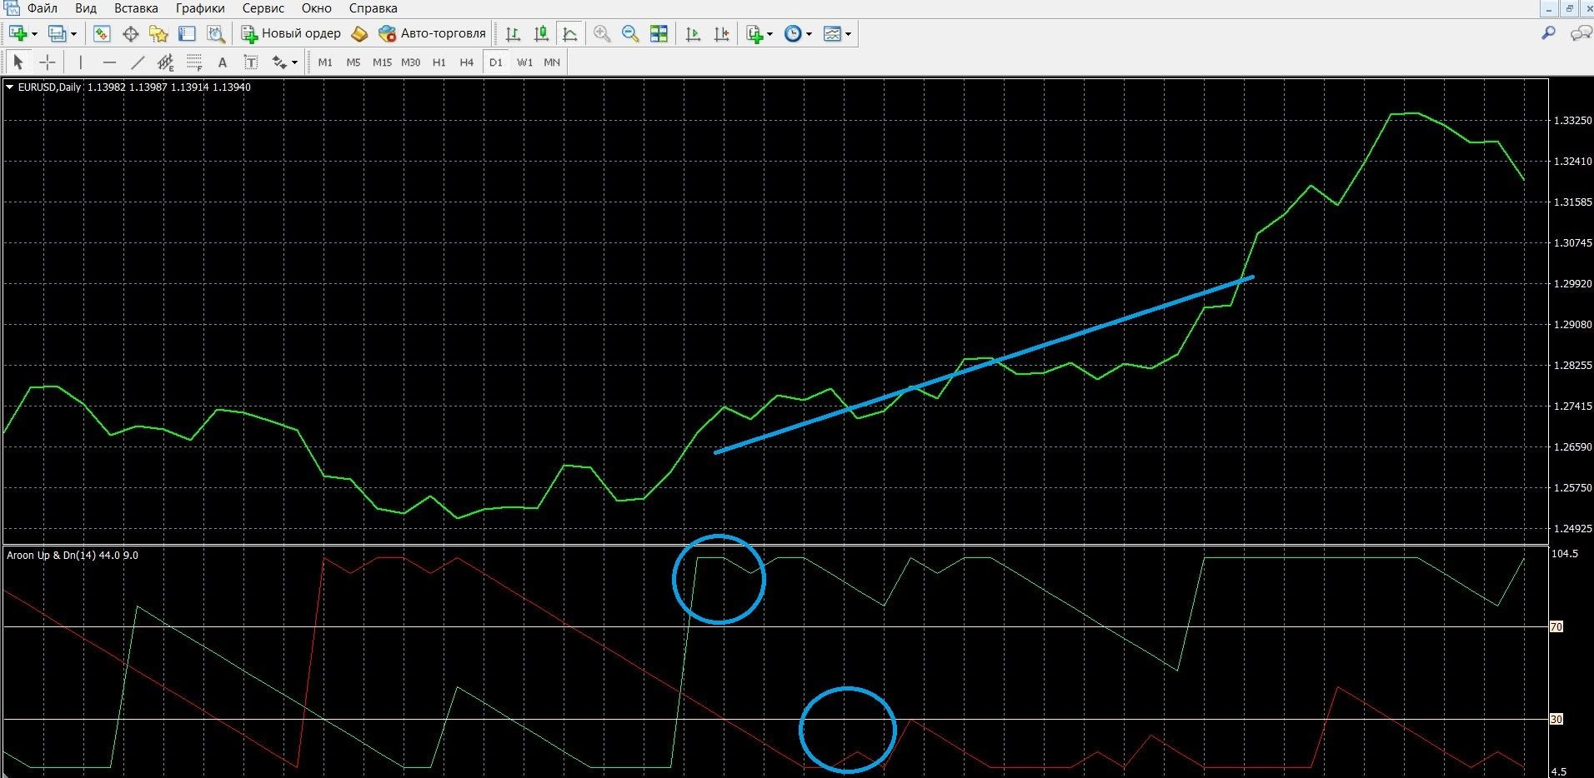Image resolution: width=1594 pixels, height=778 pixels.
Task: Open the Файл menu
Action: [42, 8]
